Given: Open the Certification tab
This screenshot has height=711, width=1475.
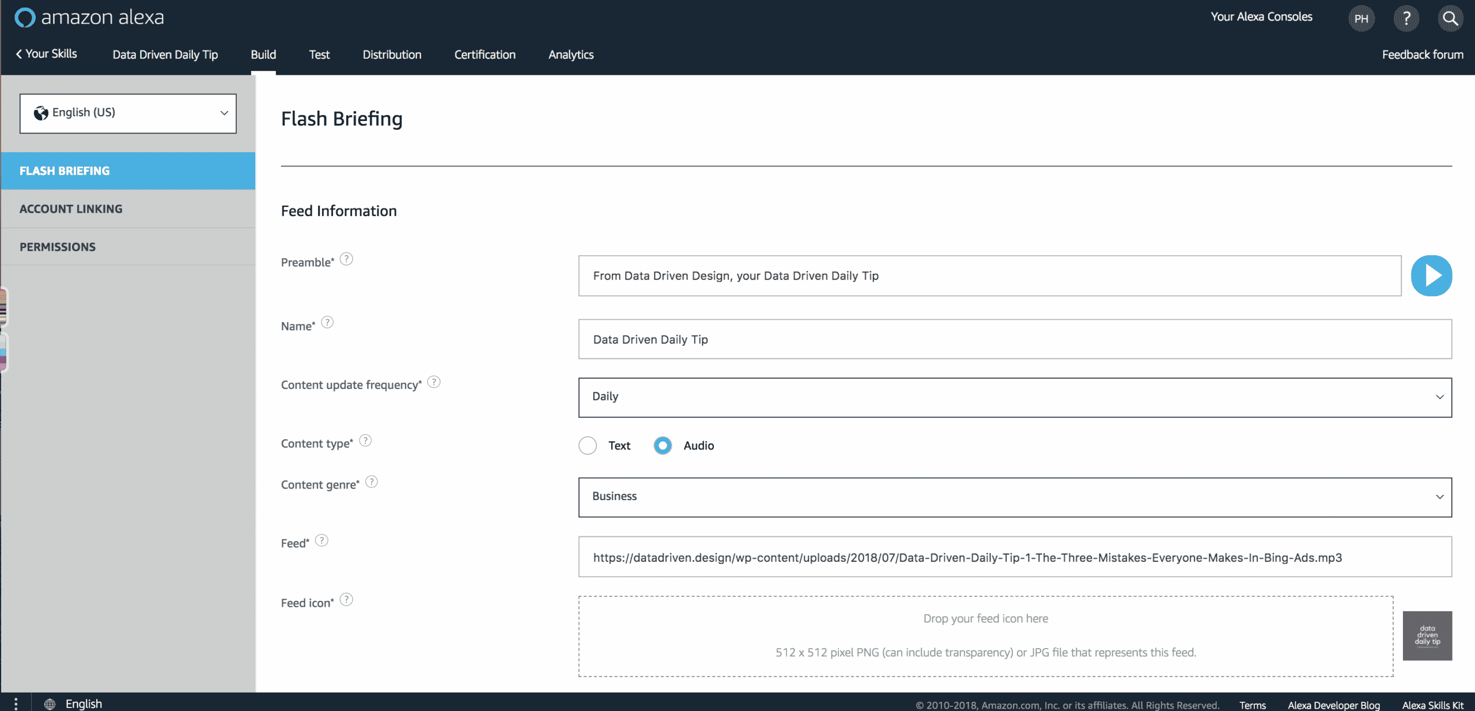Looking at the screenshot, I should (x=485, y=55).
